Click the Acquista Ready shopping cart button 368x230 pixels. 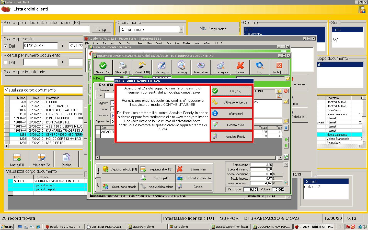[x=232, y=137]
